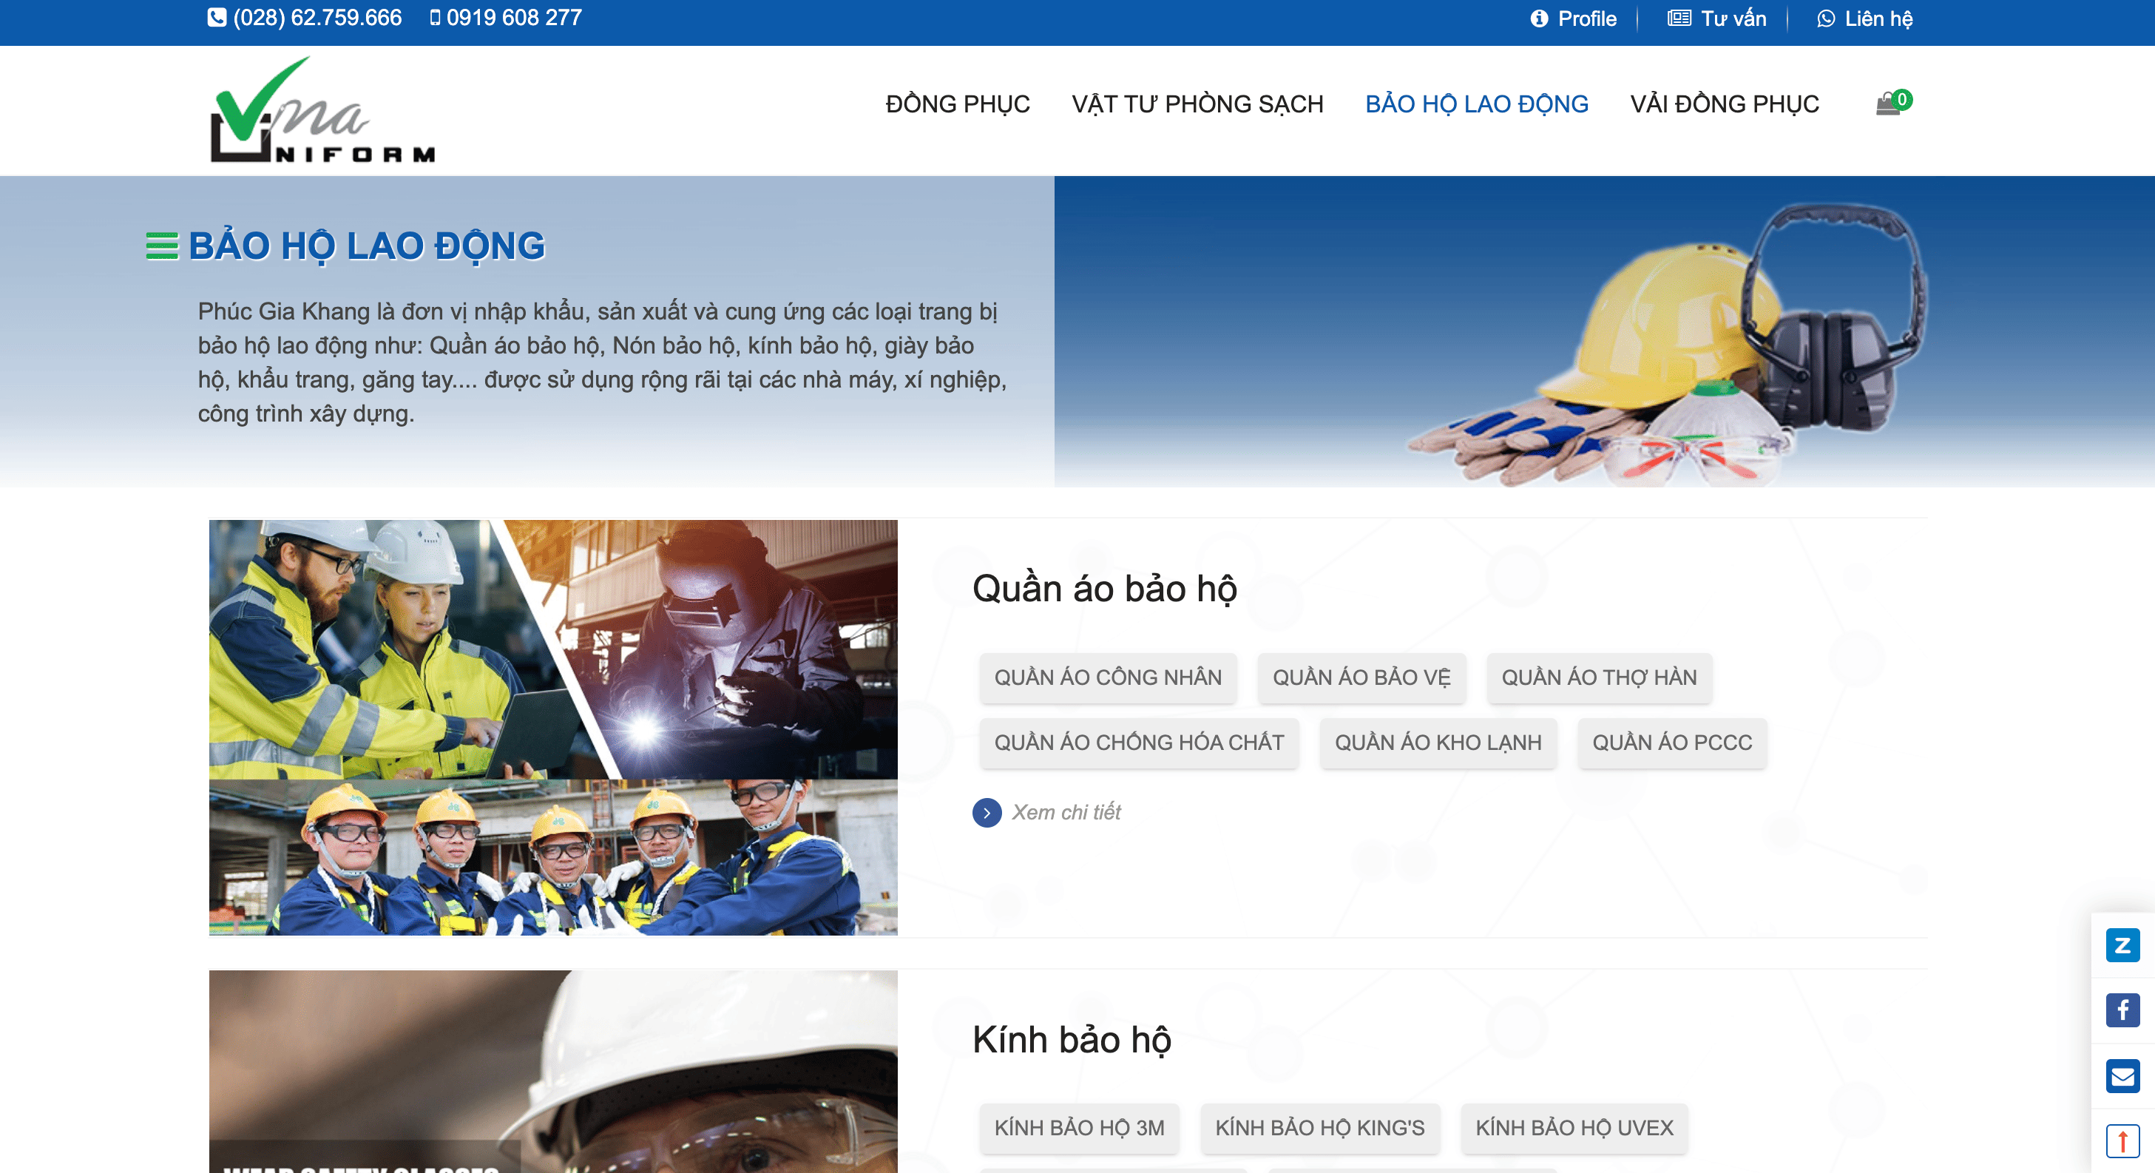Open the VẢI ĐỒNG PHỤC menu
Image resolution: width=2155 pixels, height=1173 pixels.
click(1724, 104)
